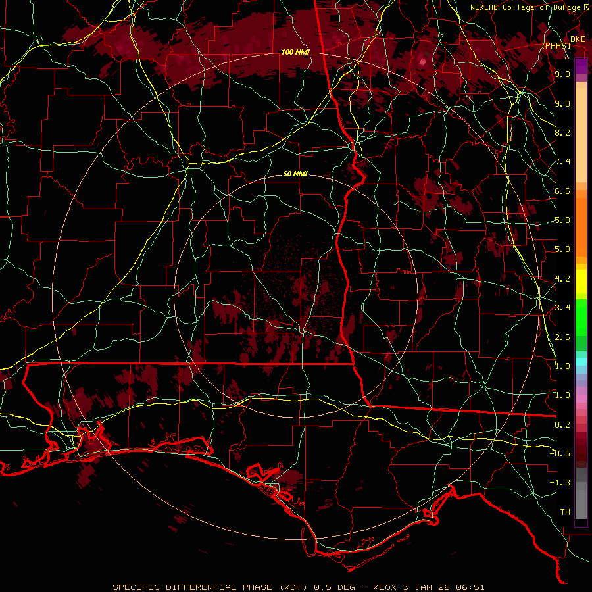Click the 5.8 value on the color scale
Screen dimensions: 592x592
pyautogui.click(x=562, y=220)
